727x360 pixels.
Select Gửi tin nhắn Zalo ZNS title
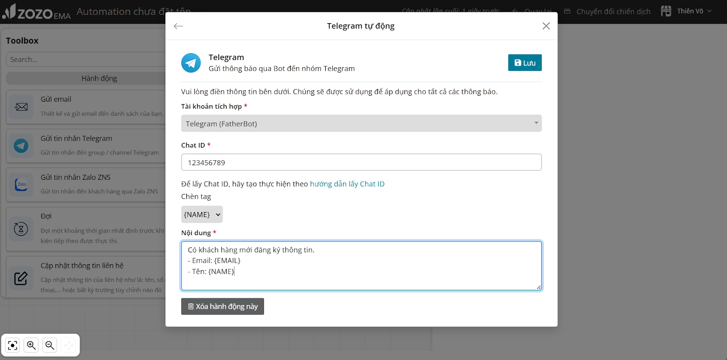click(x=75, y=177)
